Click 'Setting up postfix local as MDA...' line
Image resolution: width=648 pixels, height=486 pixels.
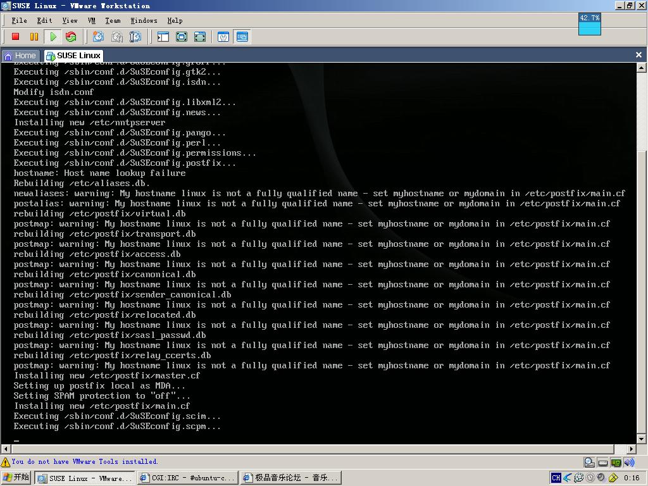99,385
